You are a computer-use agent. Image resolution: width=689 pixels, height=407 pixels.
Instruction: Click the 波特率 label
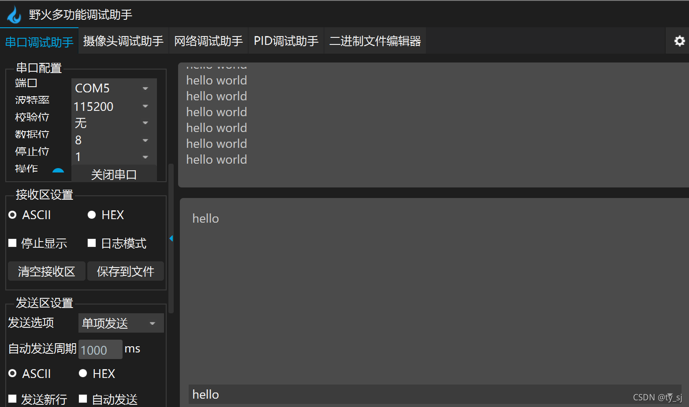(x=32, y=100)
